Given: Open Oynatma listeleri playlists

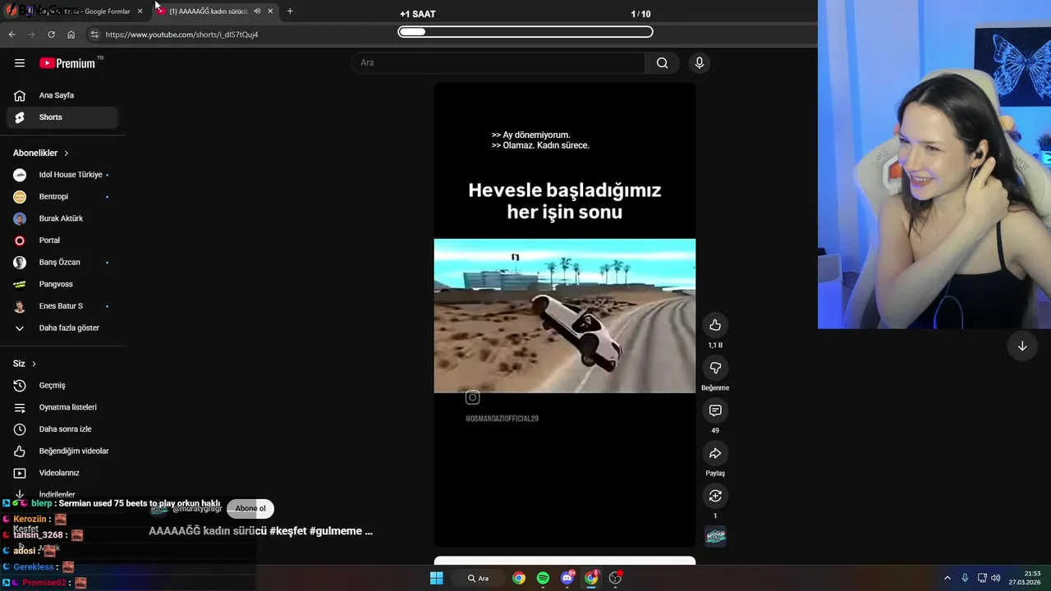Looking at the screenshot, I should [62, 407].
